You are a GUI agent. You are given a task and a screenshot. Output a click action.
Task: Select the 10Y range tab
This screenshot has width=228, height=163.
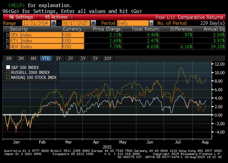(108, 58)
